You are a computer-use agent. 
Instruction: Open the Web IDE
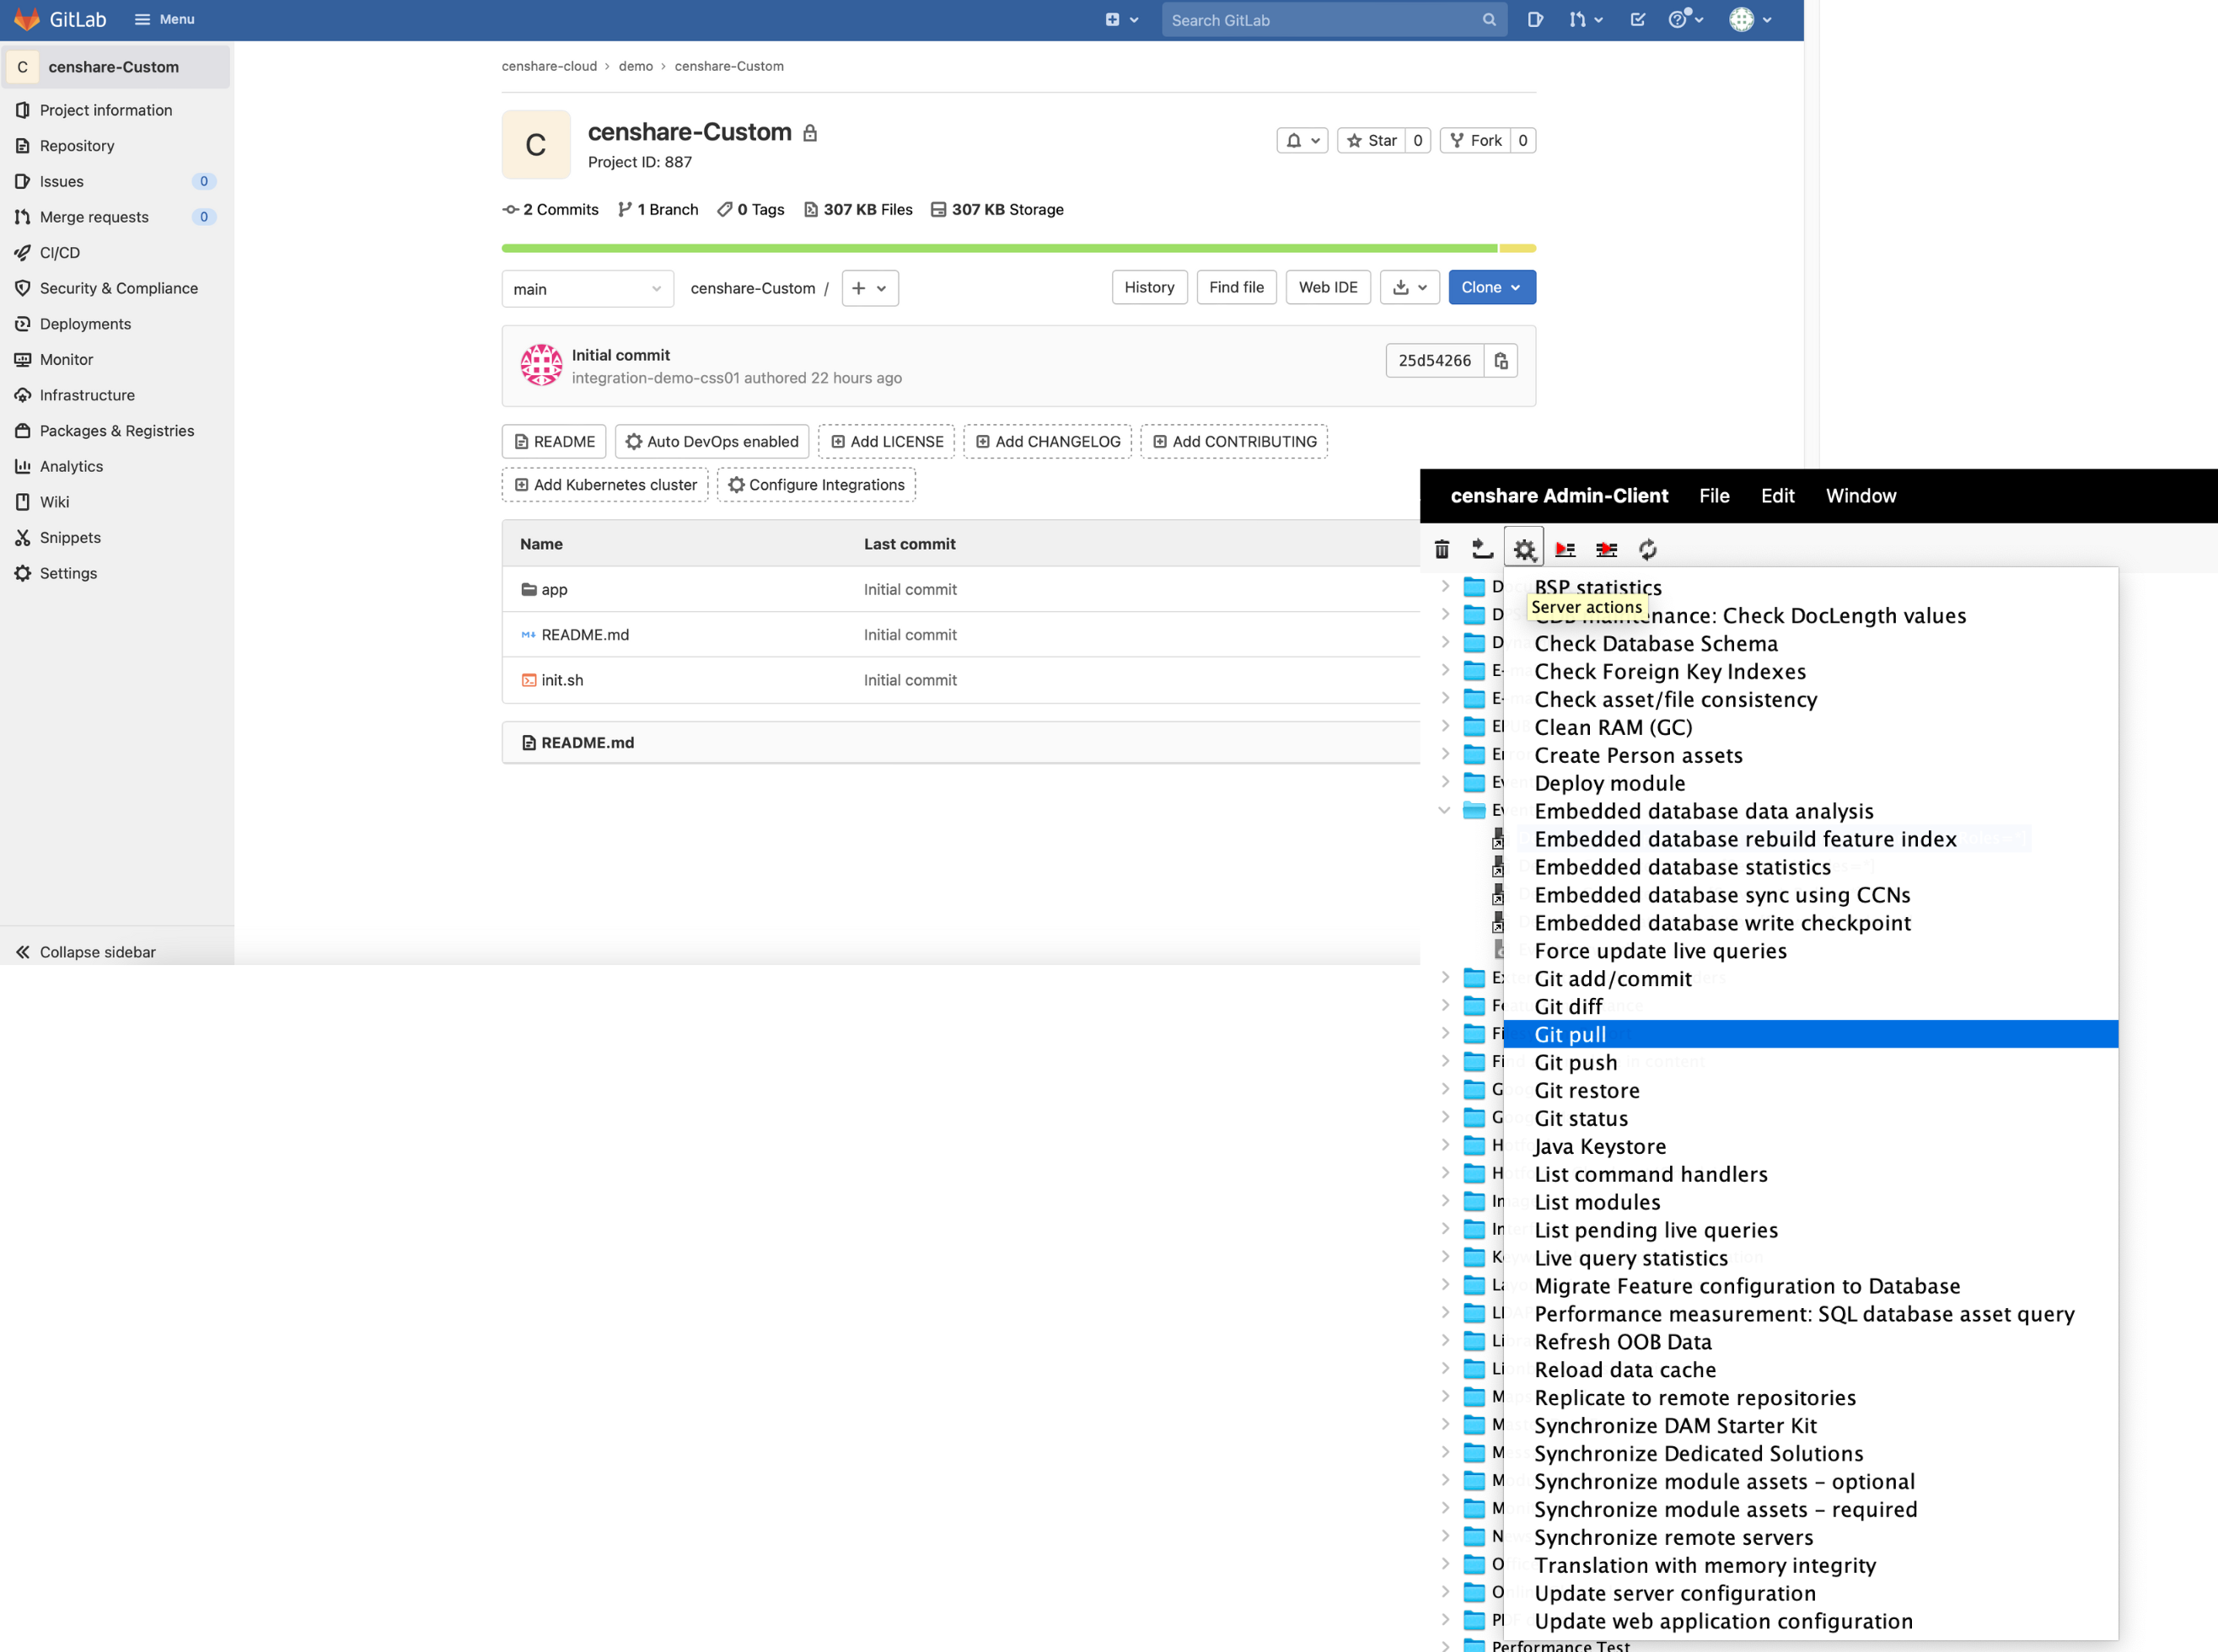(1328, 287)
